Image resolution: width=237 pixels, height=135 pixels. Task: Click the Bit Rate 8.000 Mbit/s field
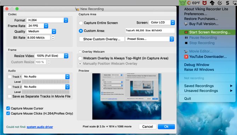(x=39, y=37)
